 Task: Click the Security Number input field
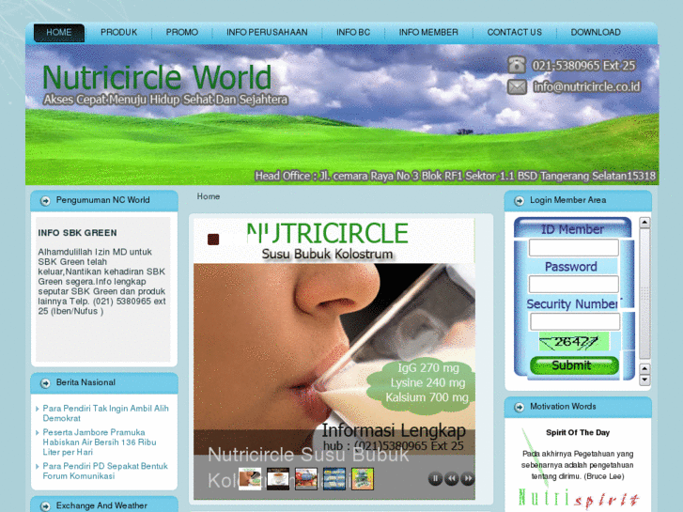575,321
